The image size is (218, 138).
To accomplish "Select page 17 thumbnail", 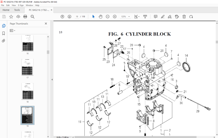I will pos(28,67).
